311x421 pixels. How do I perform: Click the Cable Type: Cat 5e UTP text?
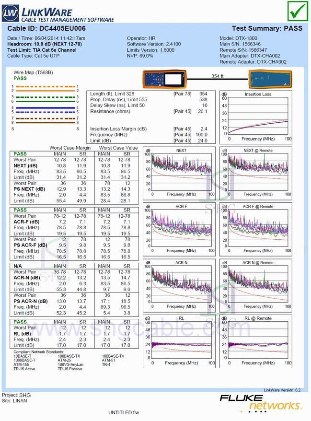click(33, 56)
